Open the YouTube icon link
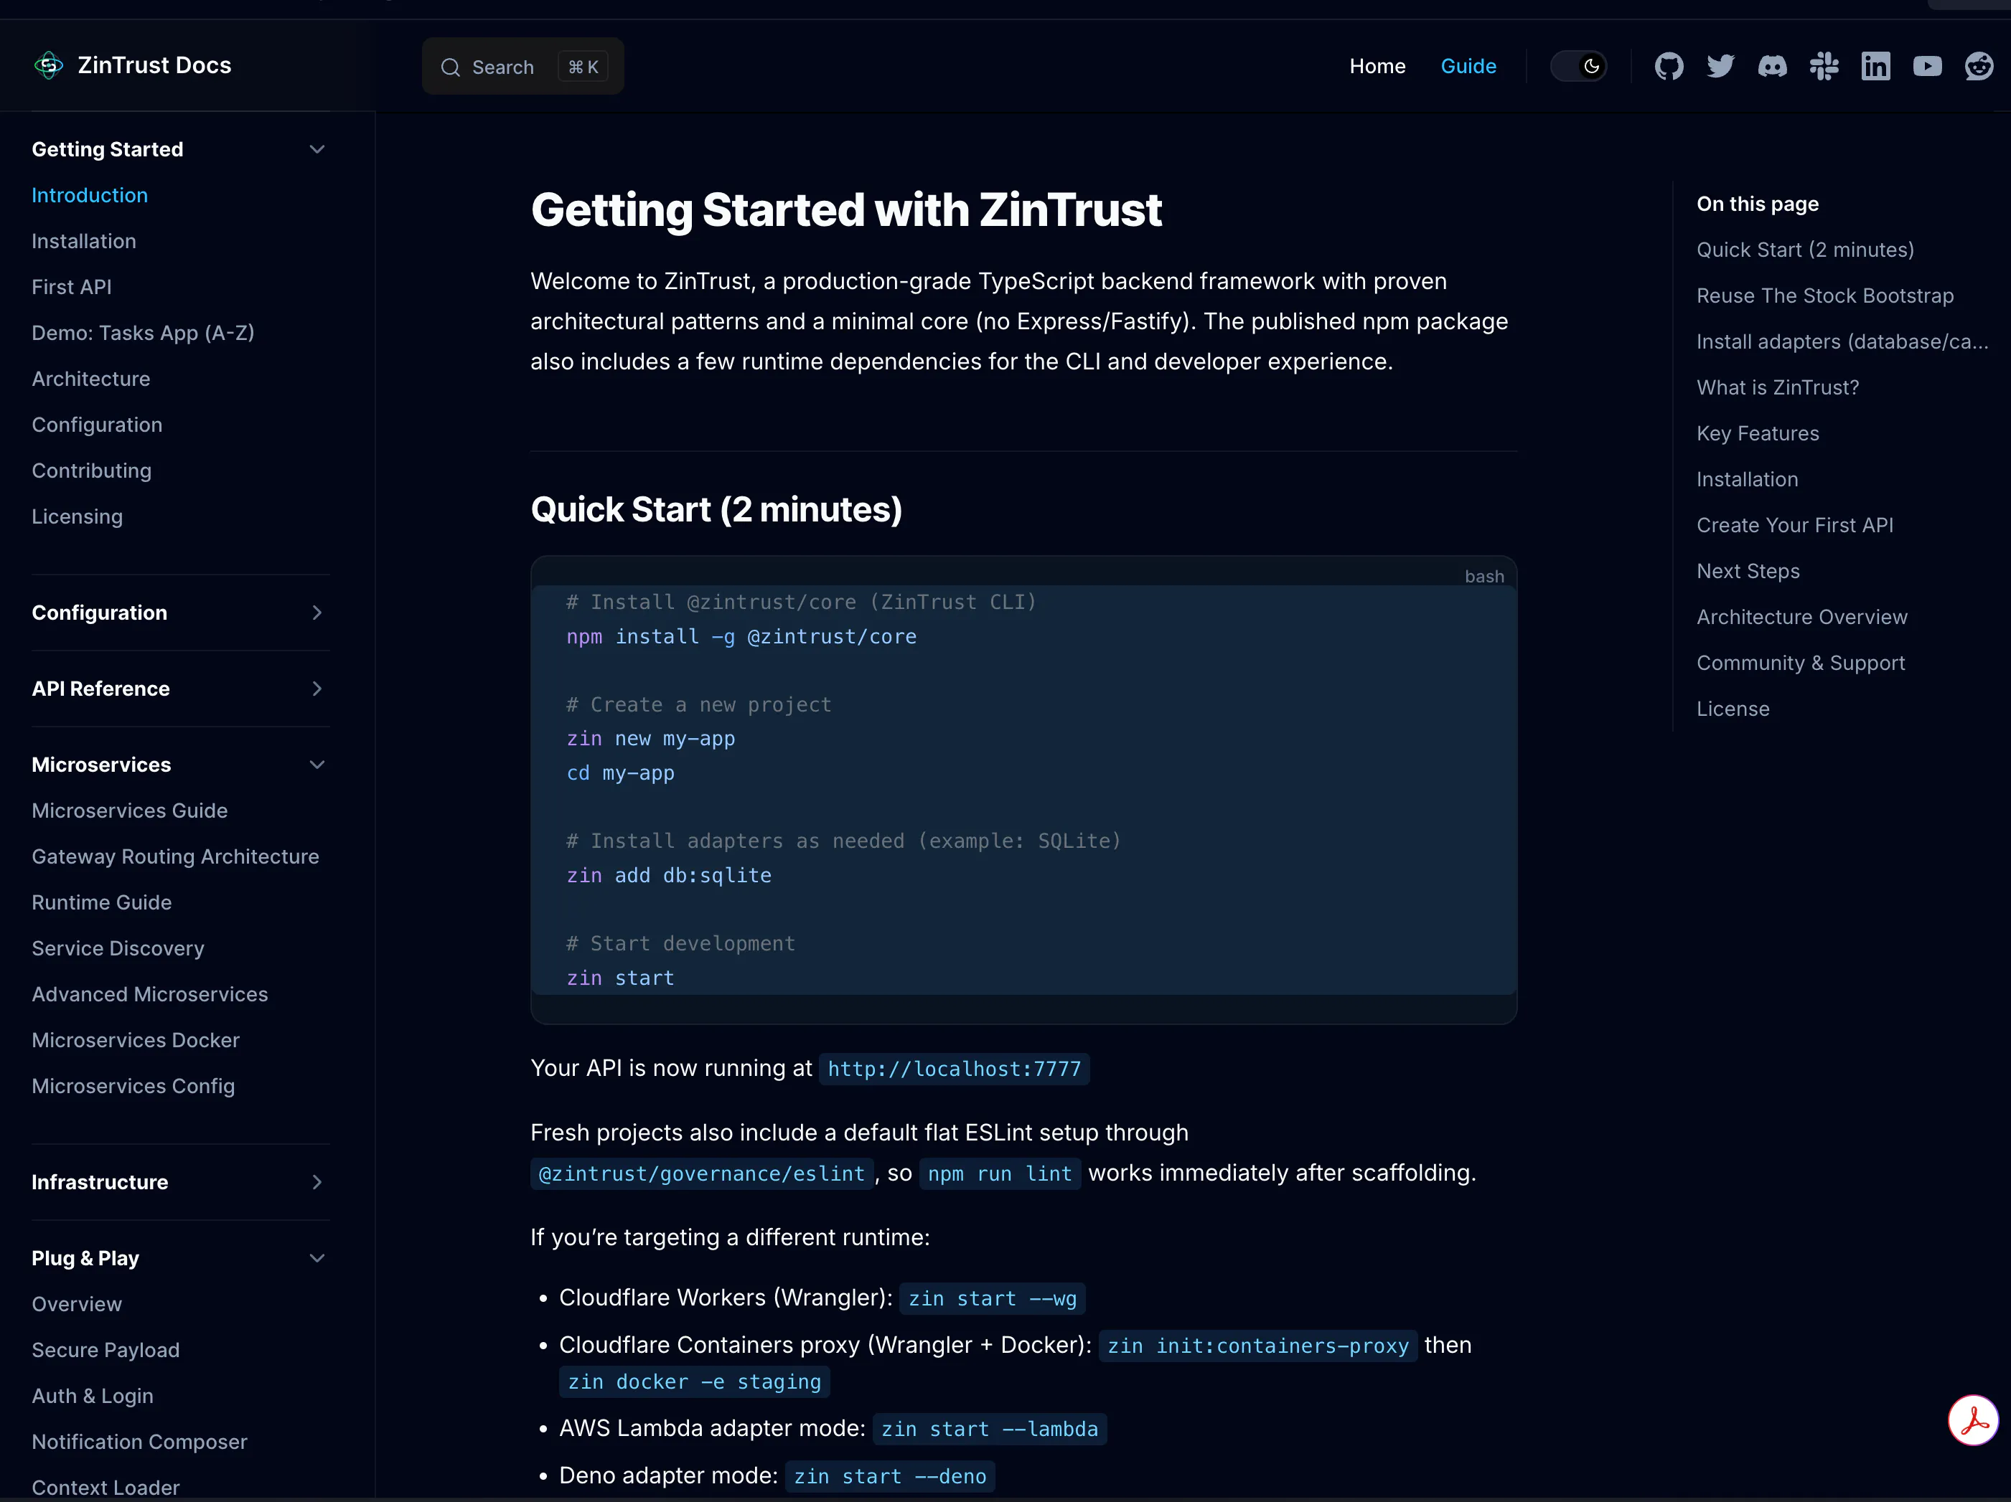This screenshot has width=2011, height=1502. click(1927, 66)
